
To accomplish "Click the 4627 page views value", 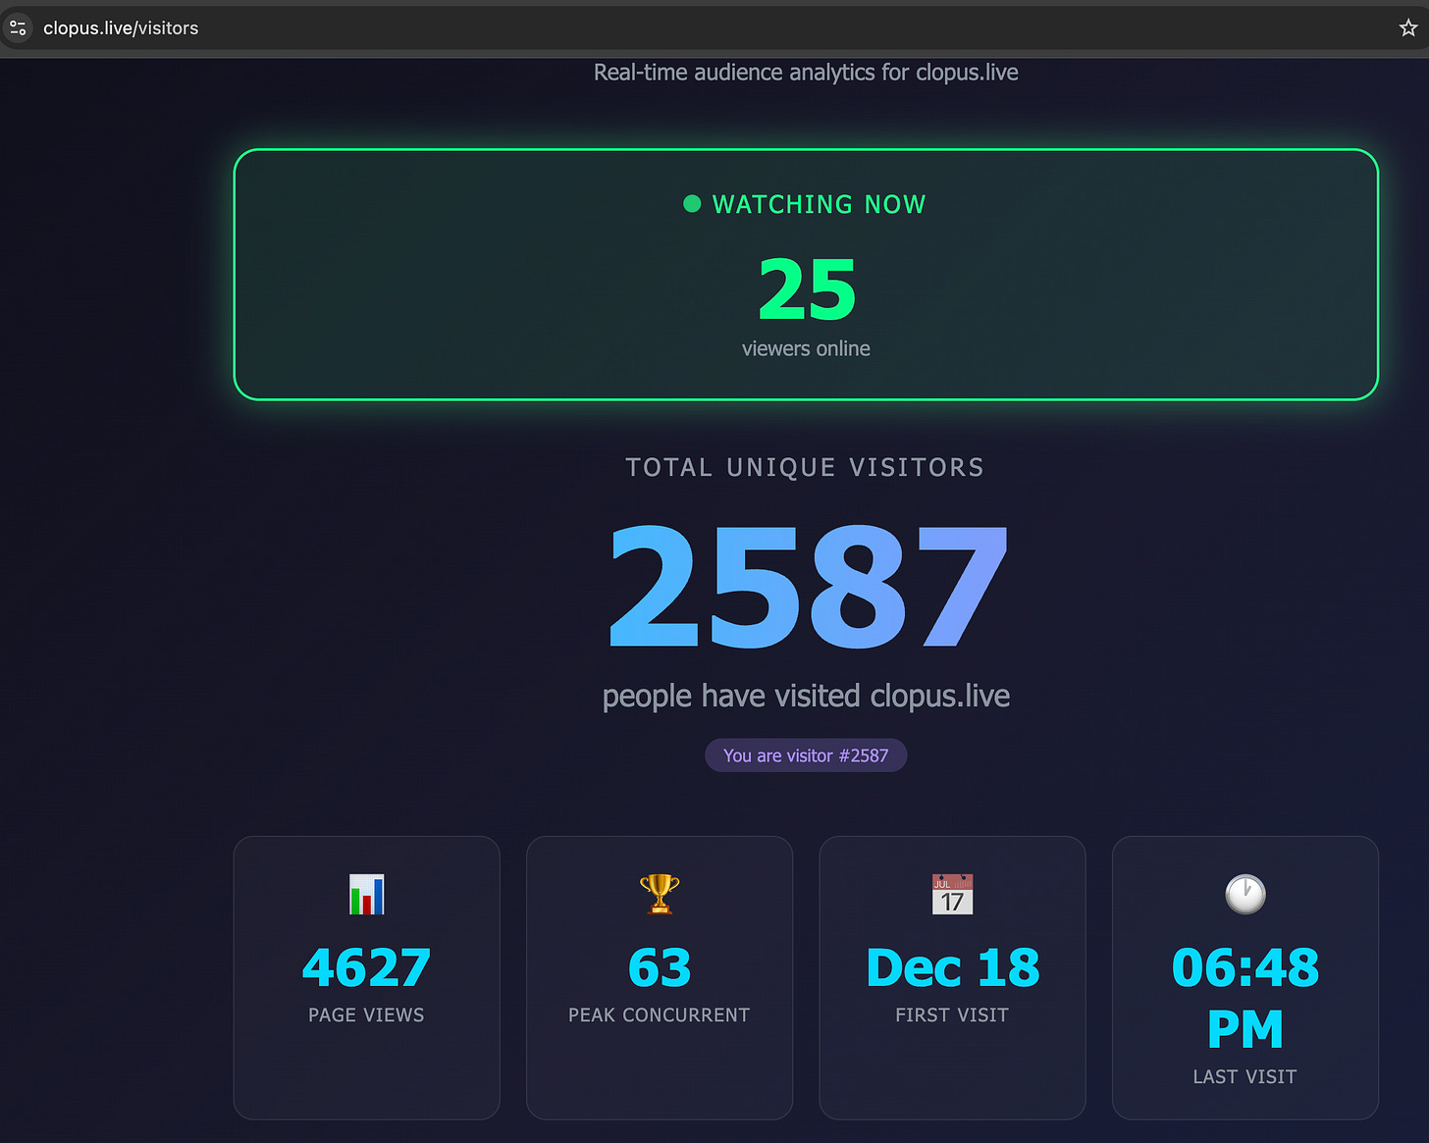I will pos(366,968).
